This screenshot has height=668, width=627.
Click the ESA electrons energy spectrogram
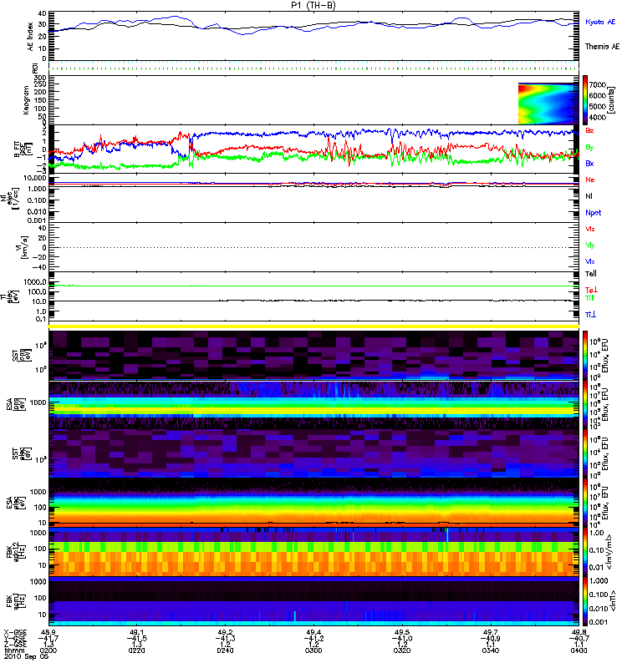(x=313, y=503)
